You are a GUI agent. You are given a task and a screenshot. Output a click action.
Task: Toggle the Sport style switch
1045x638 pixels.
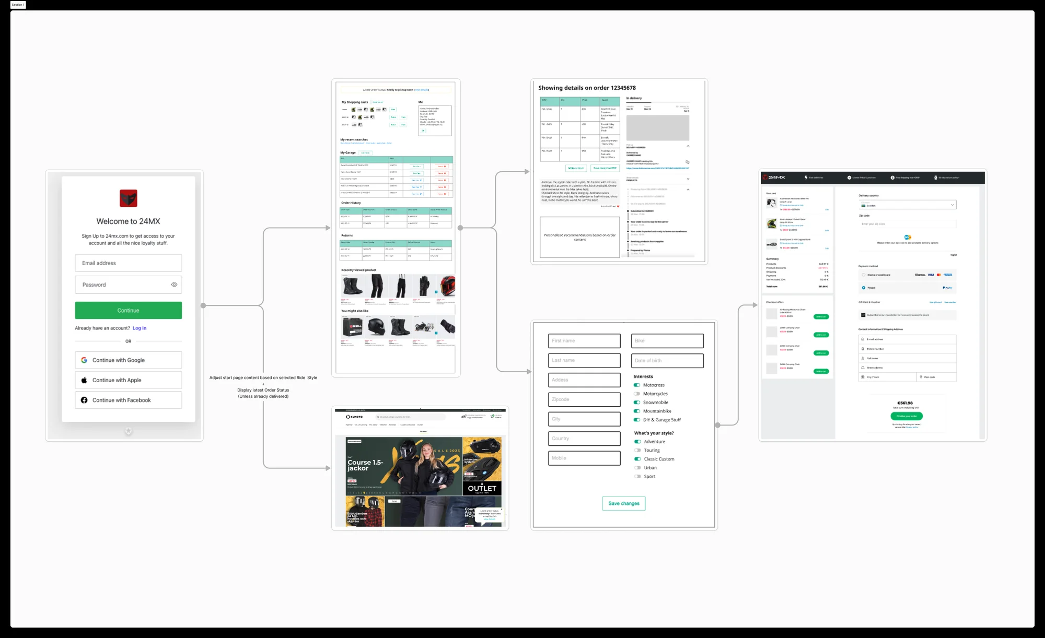coord(637,476)
